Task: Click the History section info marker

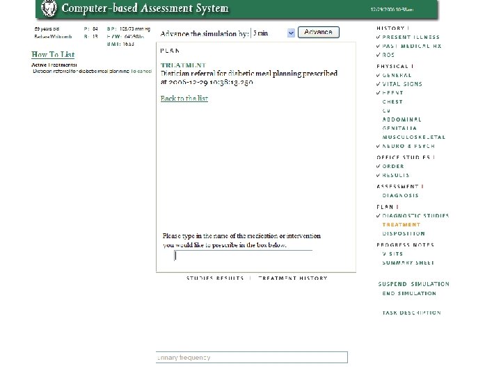Action: [408, 28]
